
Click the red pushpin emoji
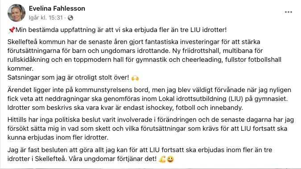11,30
